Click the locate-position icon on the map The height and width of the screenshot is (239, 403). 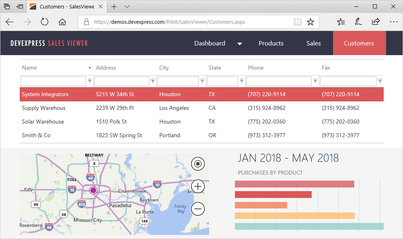pos(197,164)
